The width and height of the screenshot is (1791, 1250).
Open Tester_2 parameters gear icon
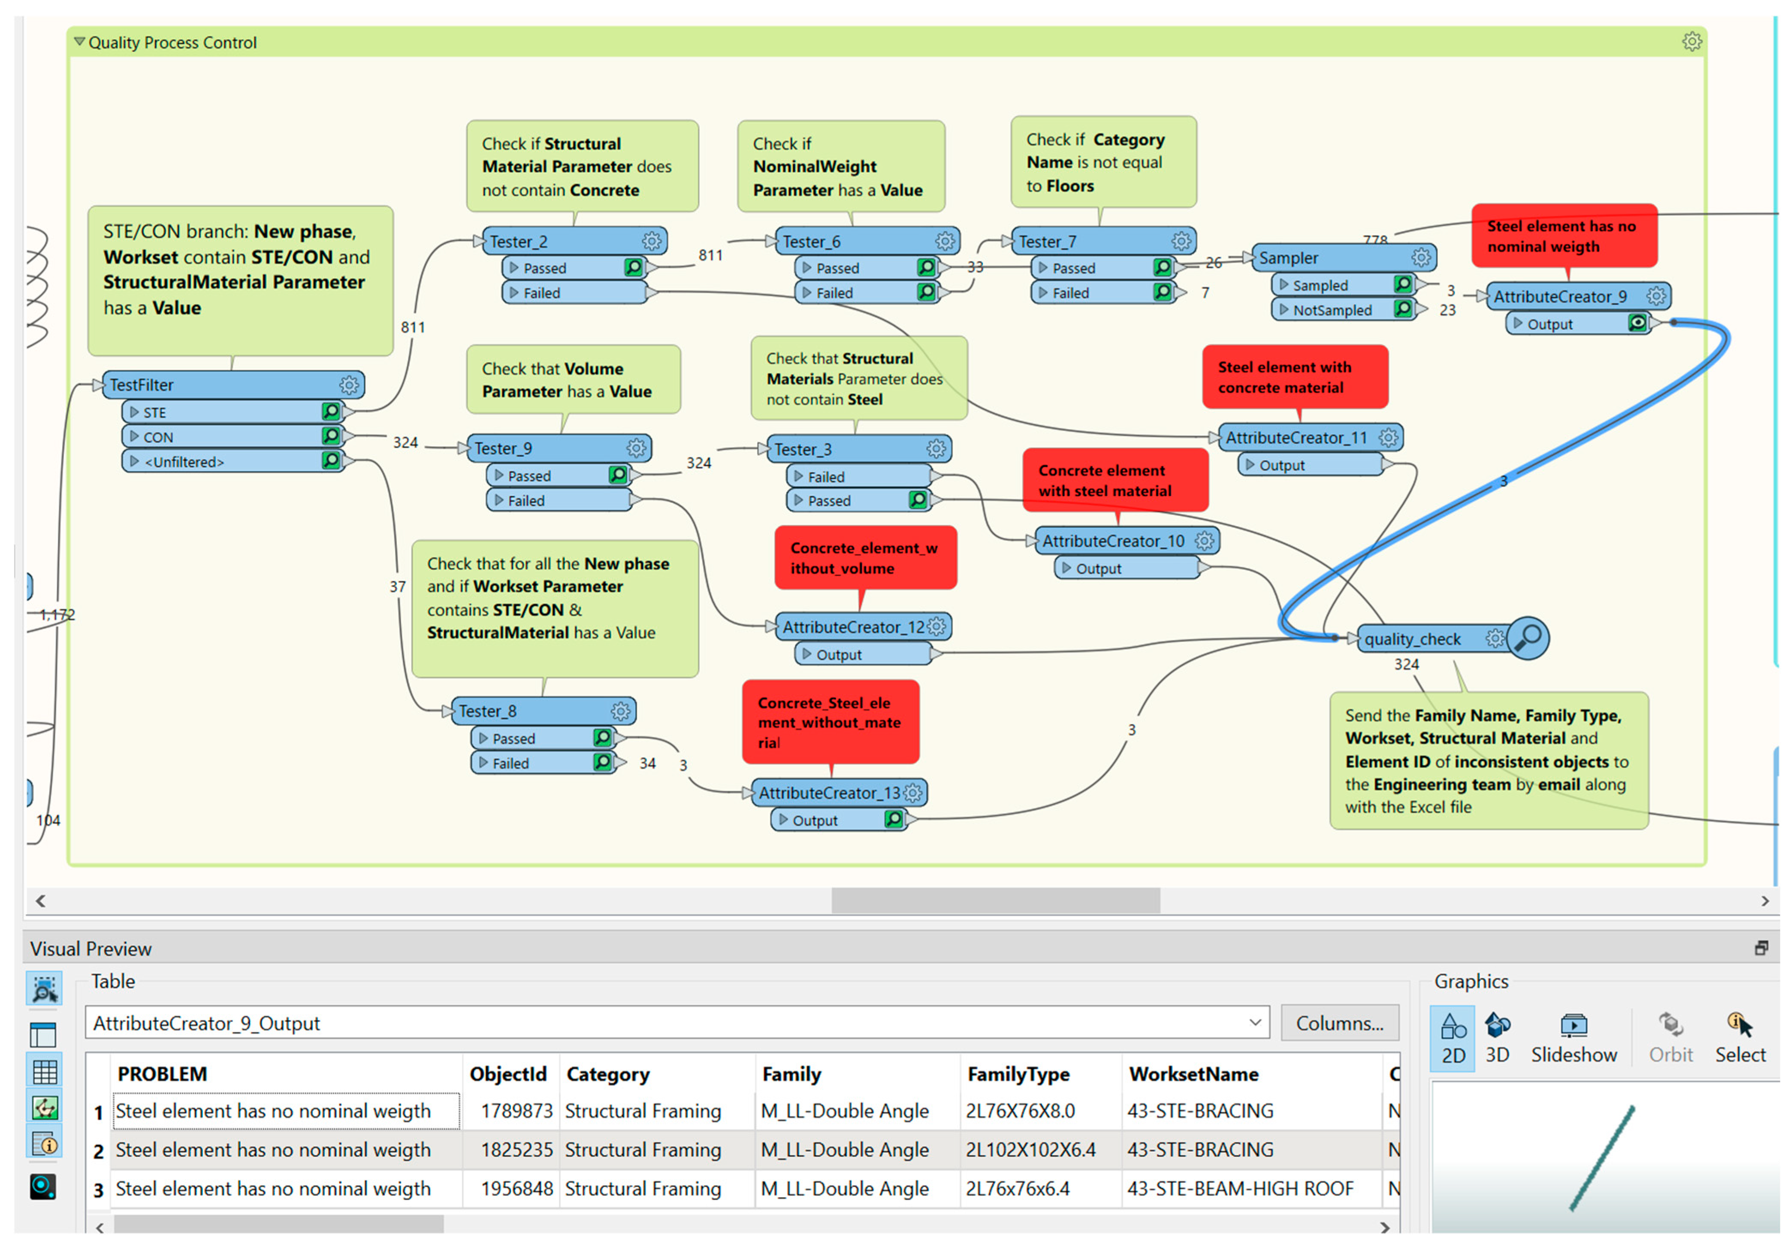pyautogui.click(x=651, y=241)
